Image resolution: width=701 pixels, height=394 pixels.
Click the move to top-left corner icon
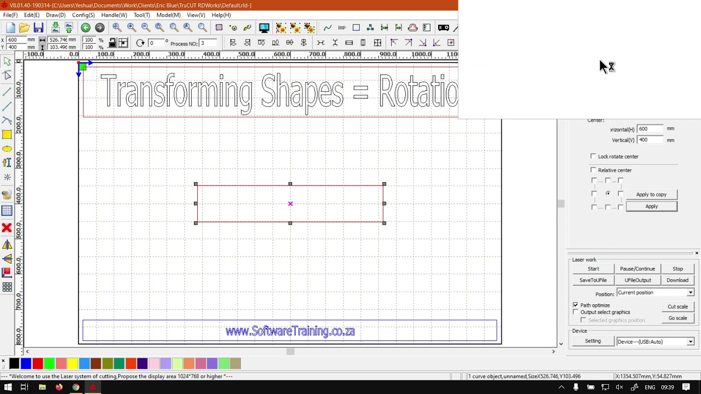[x=394, y=43]
